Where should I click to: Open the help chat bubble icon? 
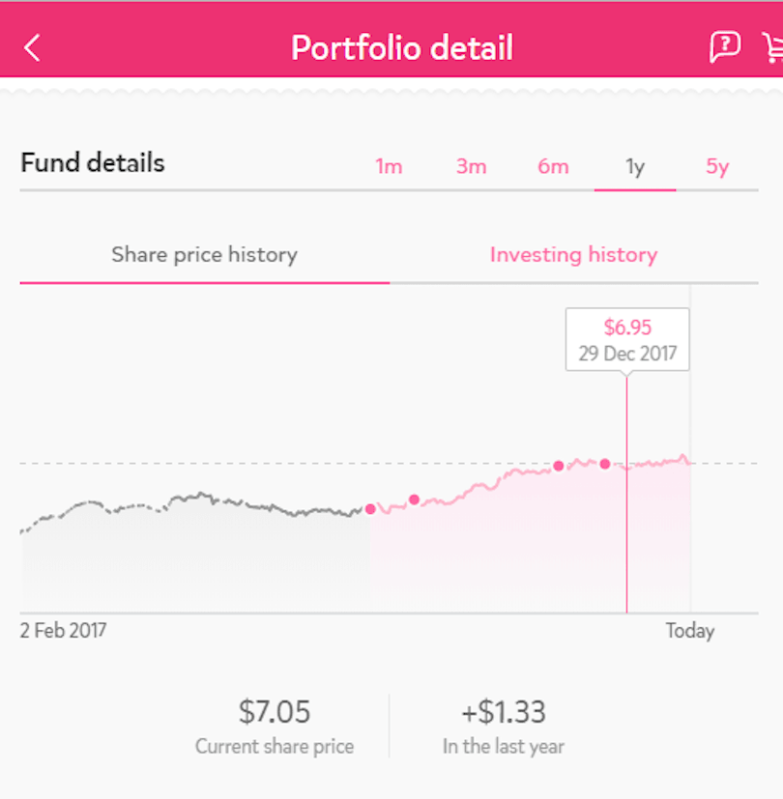(x=724, y=46)
